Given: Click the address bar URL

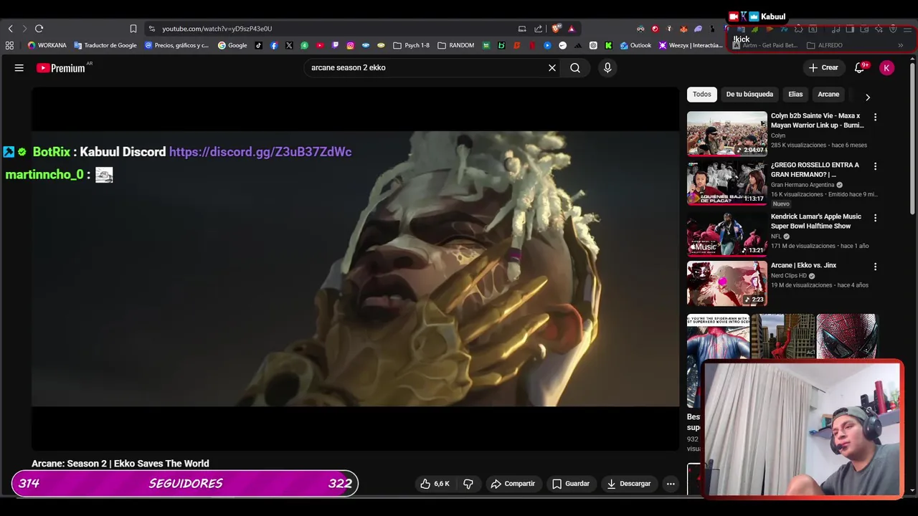Looking at the screenshot, I should click(217, 29).
